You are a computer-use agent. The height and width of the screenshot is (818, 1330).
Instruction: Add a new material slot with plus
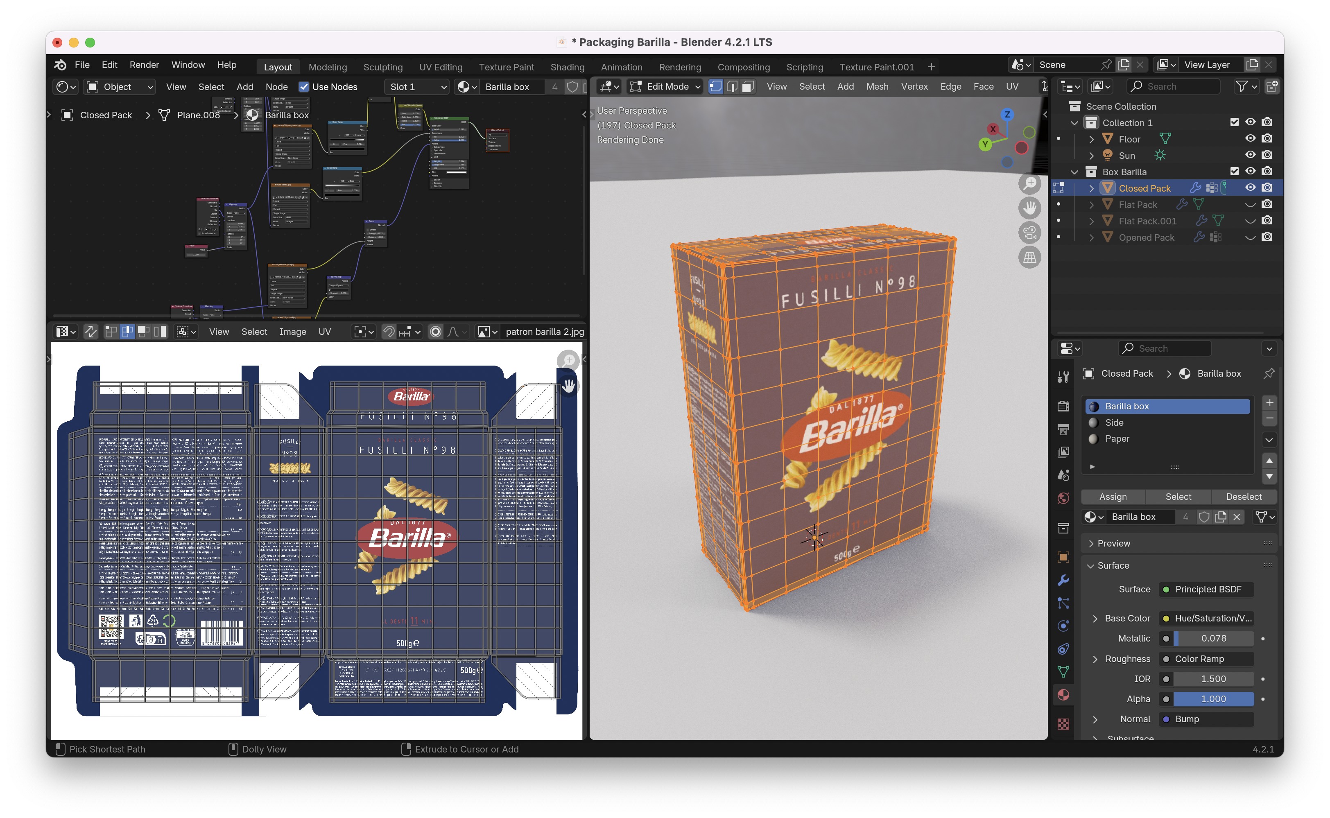(x=1269, y=402)
